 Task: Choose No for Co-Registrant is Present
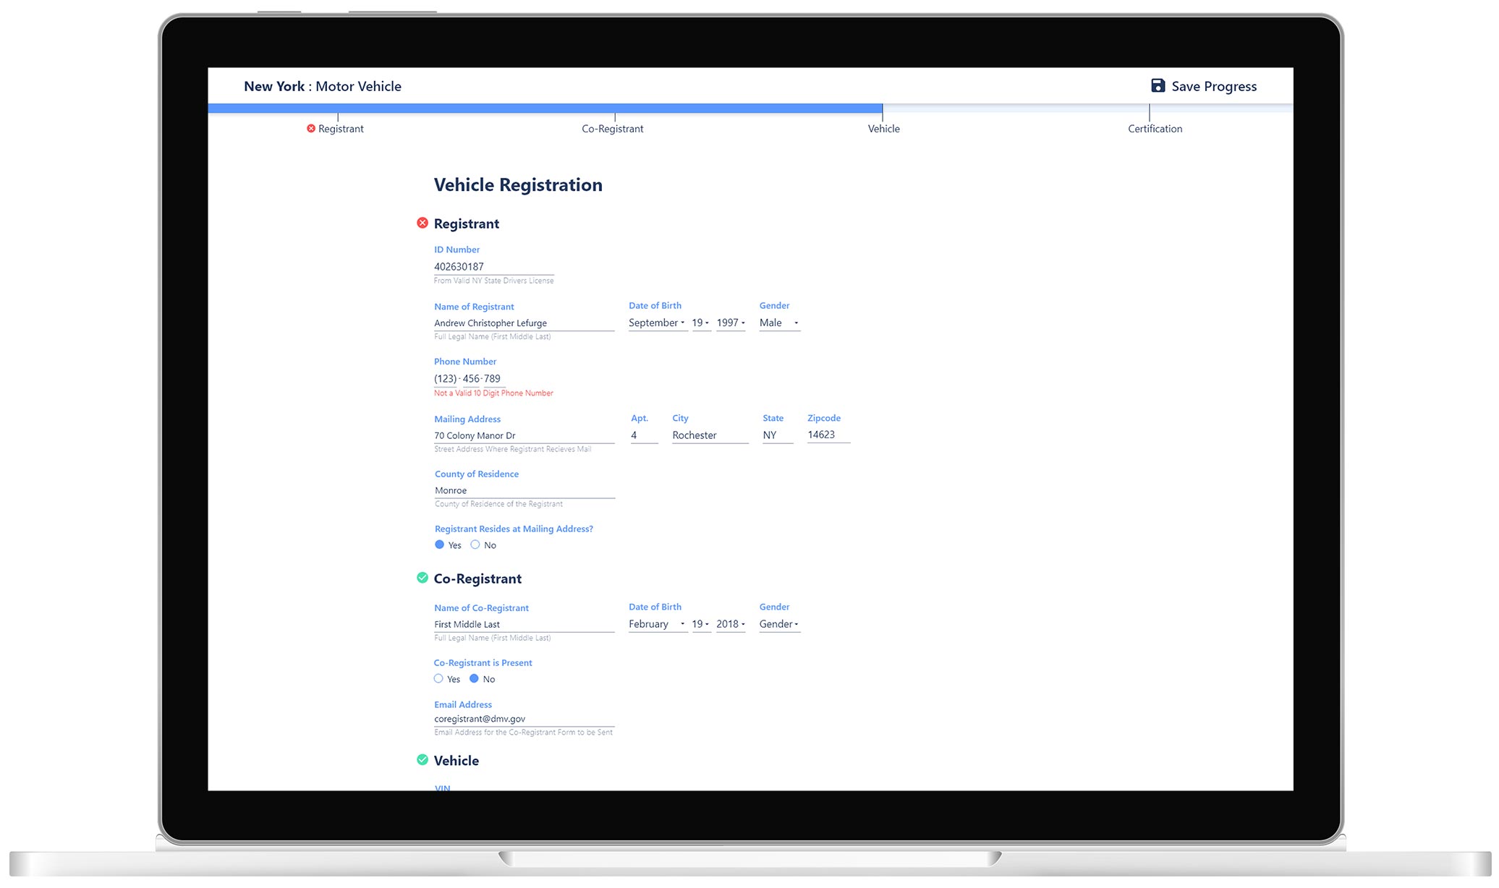pyautogui.click(x=474, y=678)
